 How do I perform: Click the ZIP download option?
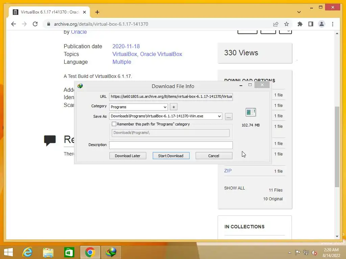tap(228, 171)
